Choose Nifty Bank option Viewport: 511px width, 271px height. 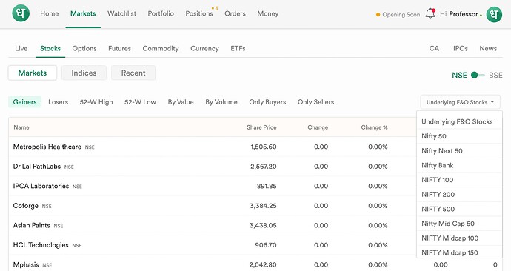pyautogui.click(x=459, y=165)
